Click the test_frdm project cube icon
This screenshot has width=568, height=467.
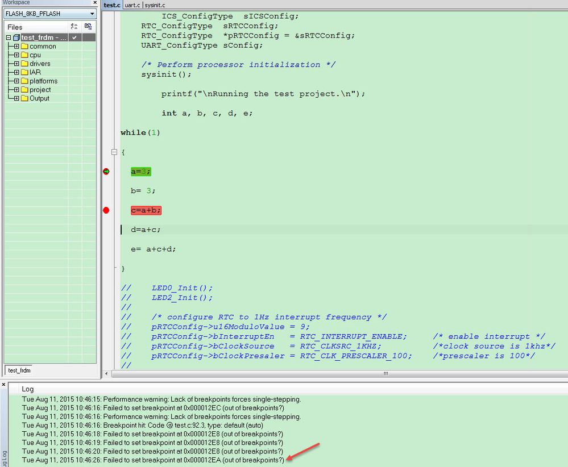pos(16,37)
